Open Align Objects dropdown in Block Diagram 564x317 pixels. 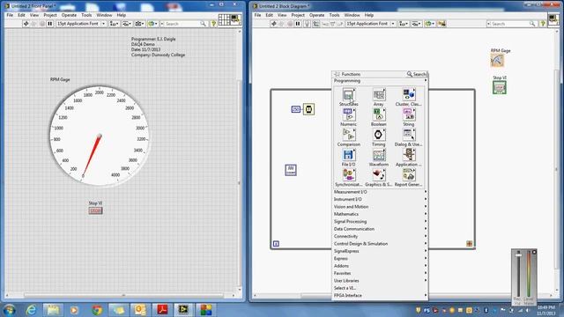404,24
